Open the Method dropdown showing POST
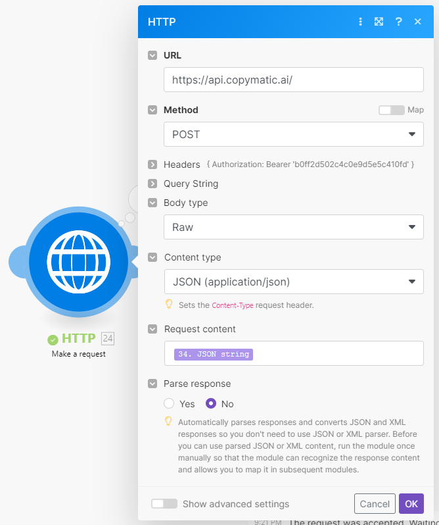 tap(293, 134)
